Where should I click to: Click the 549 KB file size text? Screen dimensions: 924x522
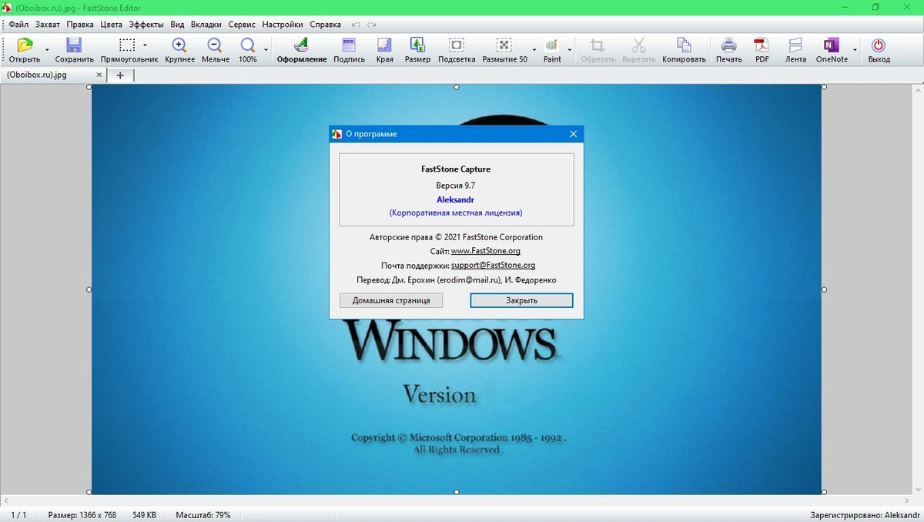click(x=145, y=514)
